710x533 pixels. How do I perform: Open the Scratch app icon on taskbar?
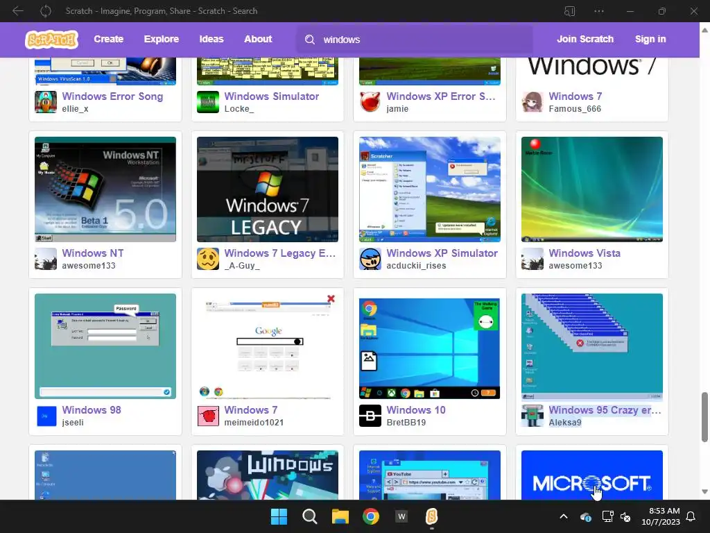click(x=431, y=516)
